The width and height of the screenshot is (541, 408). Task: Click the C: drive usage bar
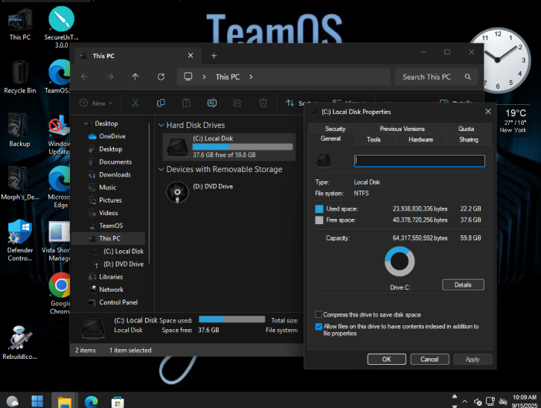coord(243,147)
